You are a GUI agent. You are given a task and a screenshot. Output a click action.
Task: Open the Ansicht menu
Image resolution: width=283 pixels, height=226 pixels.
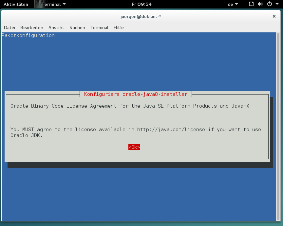[56, 27]
